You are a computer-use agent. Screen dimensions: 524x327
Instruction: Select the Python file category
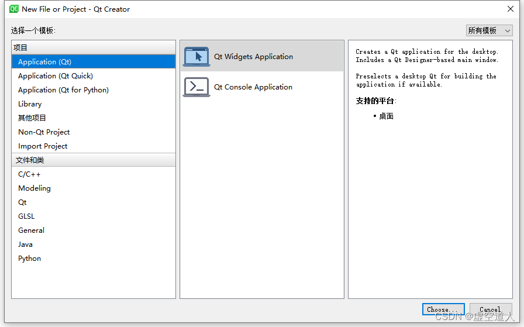(94, 259)
